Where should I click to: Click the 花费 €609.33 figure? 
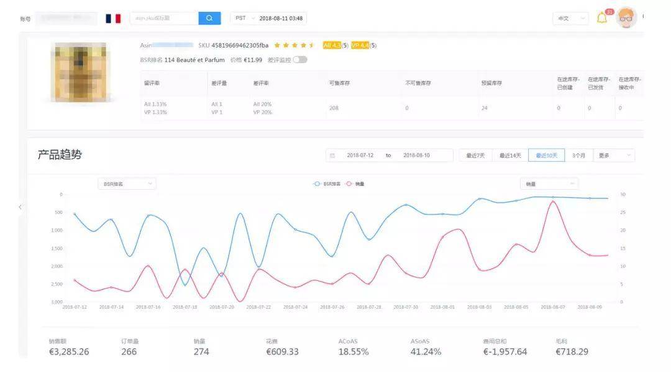[283, 352]
